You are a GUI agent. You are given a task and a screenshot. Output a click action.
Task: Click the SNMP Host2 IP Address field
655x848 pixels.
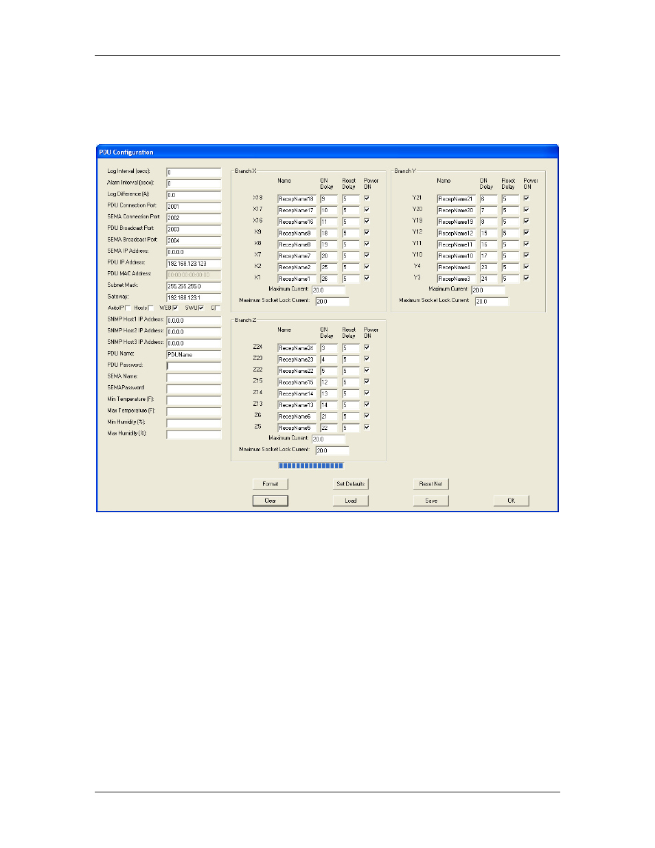tap(194, 332)
